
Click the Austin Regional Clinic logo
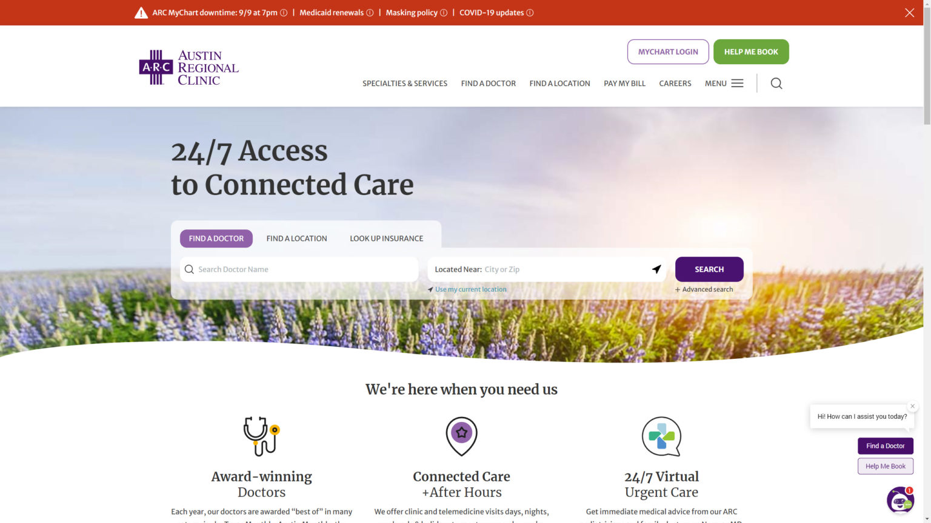pos(189,67)
